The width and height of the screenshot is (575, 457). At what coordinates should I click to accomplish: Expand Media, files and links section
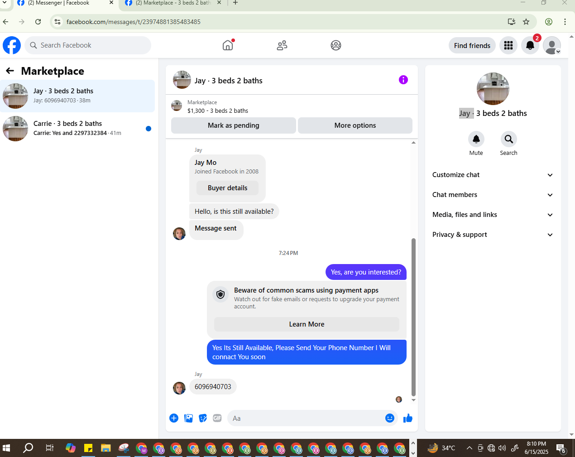(x=493, y=215)
